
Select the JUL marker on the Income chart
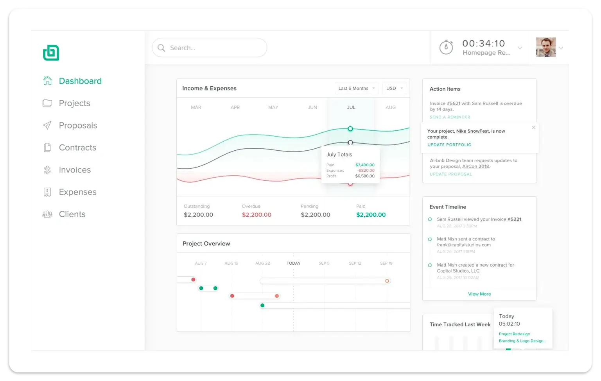click(351, 107)
